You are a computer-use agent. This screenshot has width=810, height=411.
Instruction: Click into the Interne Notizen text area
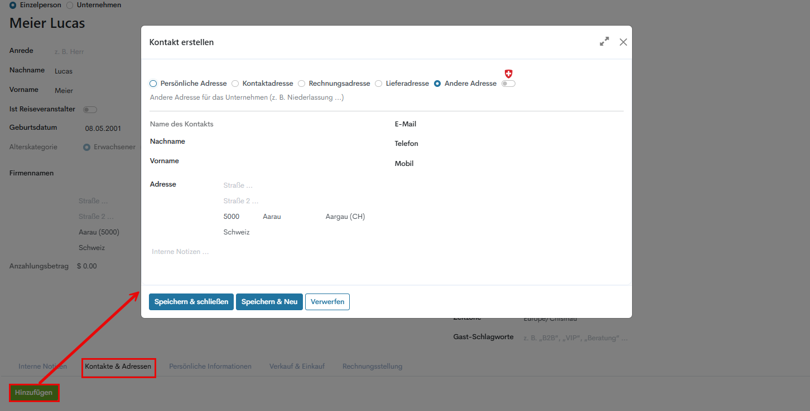click(385, 252)
